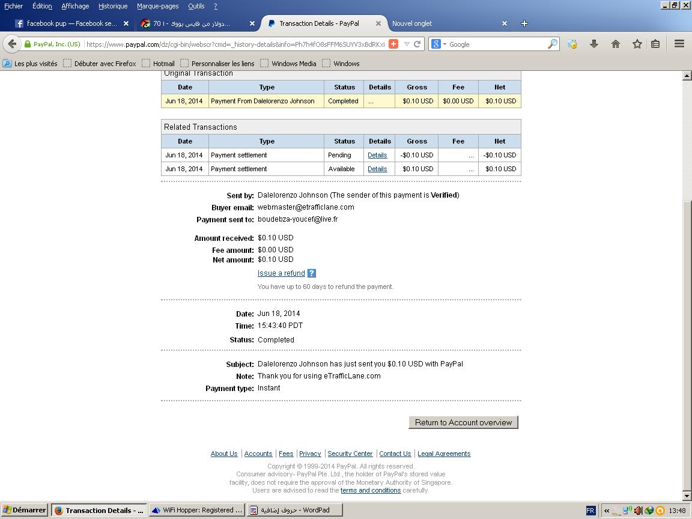Go to the Firefox Home icon

coord(616,44)
